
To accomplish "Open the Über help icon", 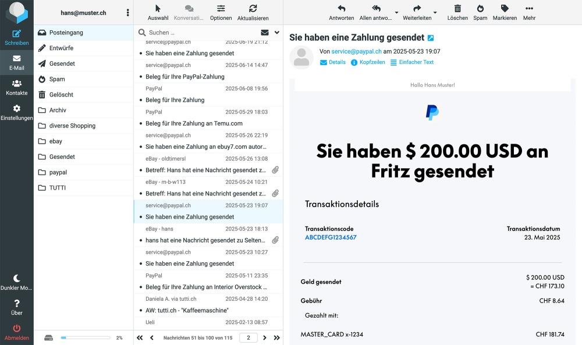I will 17,307.
